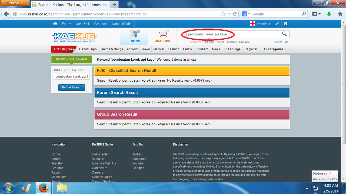Go to the Firefox home page icon
Image resolution: width=346 pixels, height=194 pixels.
pyautogui.click(x=340, y=14)
